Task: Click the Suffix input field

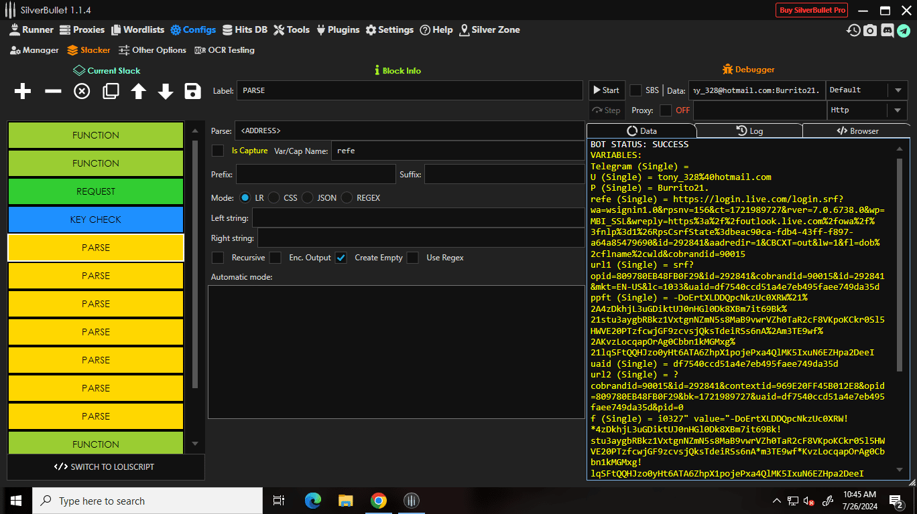Action: point(504,175)
